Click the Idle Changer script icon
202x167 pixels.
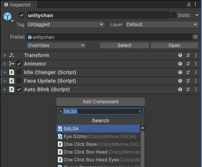click(12, 72)
